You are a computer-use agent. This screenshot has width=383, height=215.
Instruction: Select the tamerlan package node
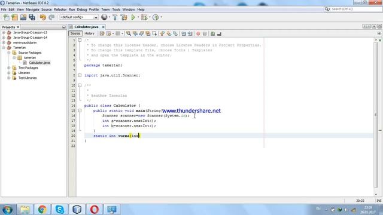30,58
